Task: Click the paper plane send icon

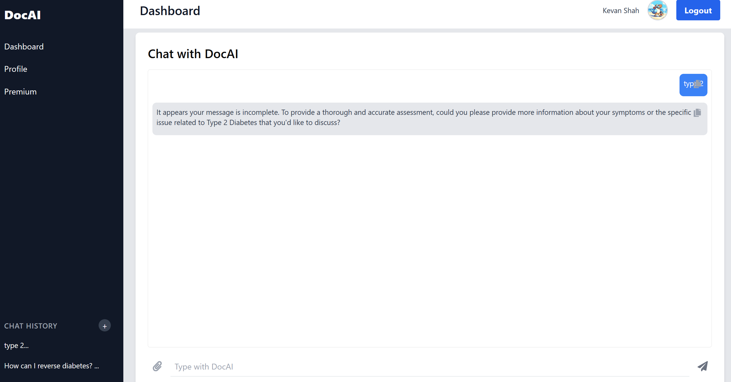Action: pos(702,366)
